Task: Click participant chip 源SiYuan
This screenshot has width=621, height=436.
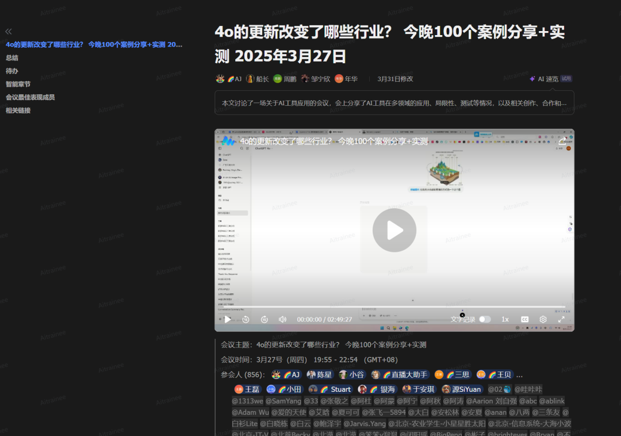Action: point(462,389)
